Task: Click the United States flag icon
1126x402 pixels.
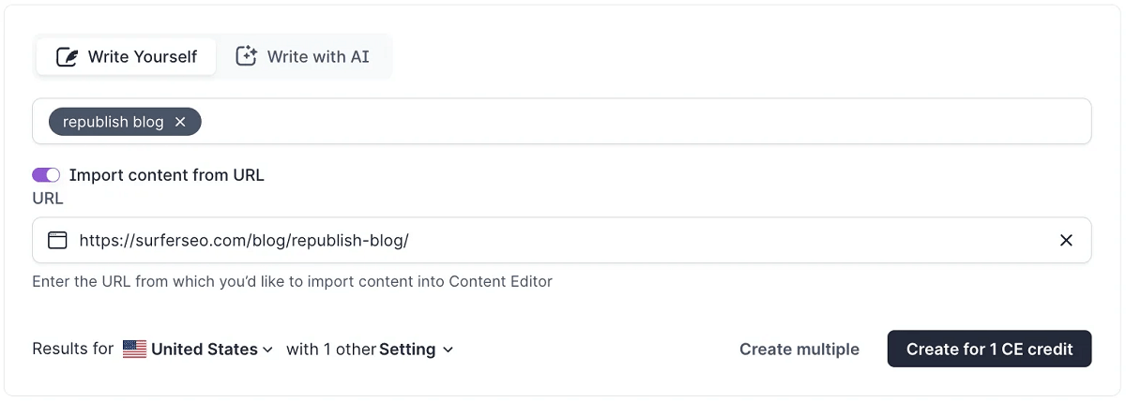Action: coord(135,350)
